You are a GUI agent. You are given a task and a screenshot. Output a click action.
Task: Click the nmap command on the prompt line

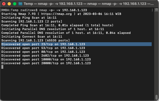pyautogui.click(x=63, y=10)
